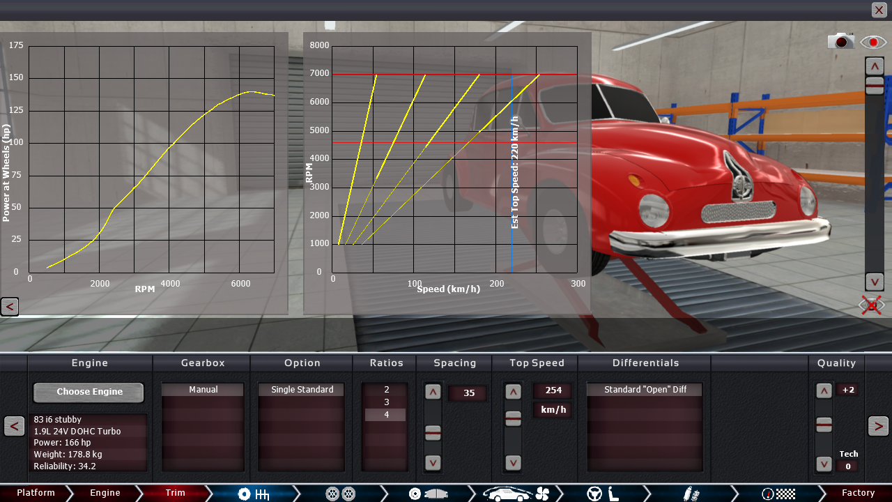This screenshot has height=502, width=892.
Task: Increase top speed with up arrow
Action: [x=514, y=393]
